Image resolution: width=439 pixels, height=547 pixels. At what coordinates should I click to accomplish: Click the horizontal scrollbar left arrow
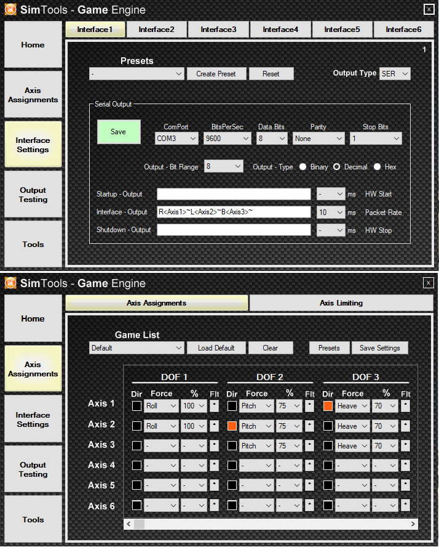click(x=129, y=524)
